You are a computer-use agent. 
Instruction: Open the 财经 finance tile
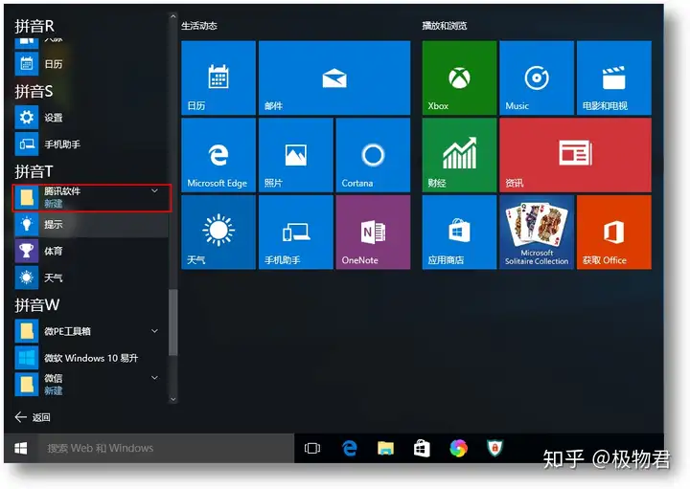459,155
